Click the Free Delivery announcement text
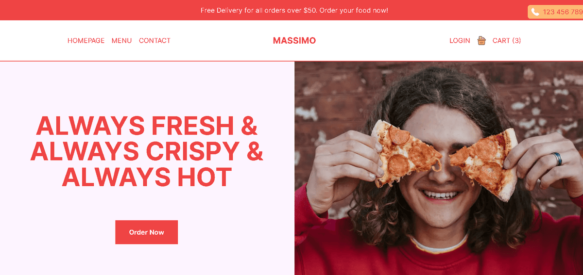This screenshot has height=275, width=583. click(x=294, y=10)
